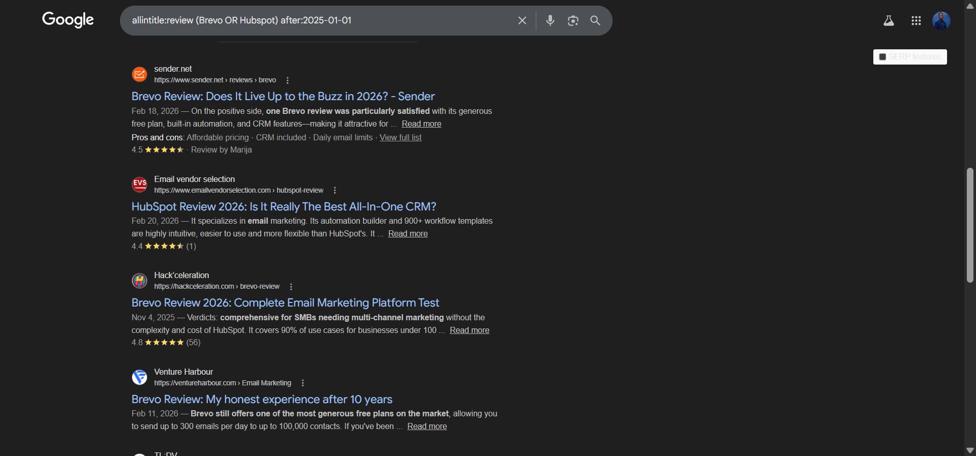This screenshot has width=976, height=456.
Task: Click the 4.4 star rating (1)
Action: (x=164, y=246)
